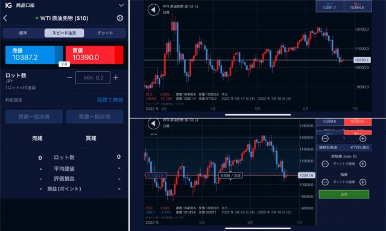
Task: Switch to the 標準 order tab
Action: (x=23, y=33)
